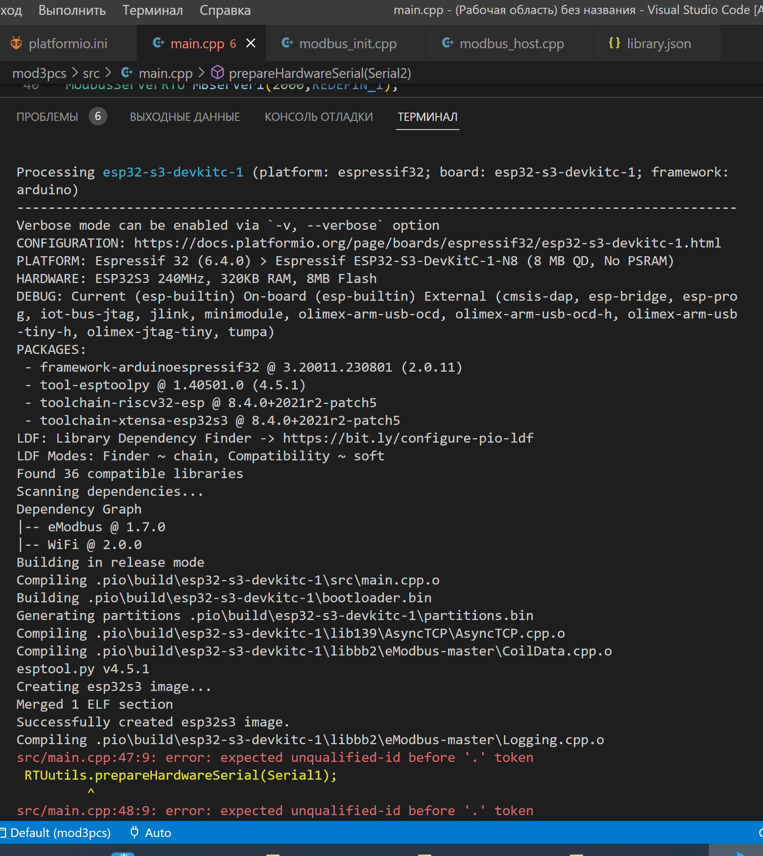Click Auto in the status bar
Screen dimensions: 763x856
pyautogui.click(x=158, y=832)
